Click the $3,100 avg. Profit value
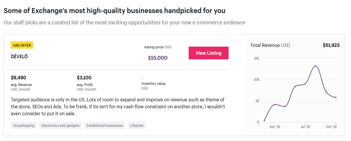Viewport: 351px width, 141px height. pyautogui.click(x=84, y=78)
